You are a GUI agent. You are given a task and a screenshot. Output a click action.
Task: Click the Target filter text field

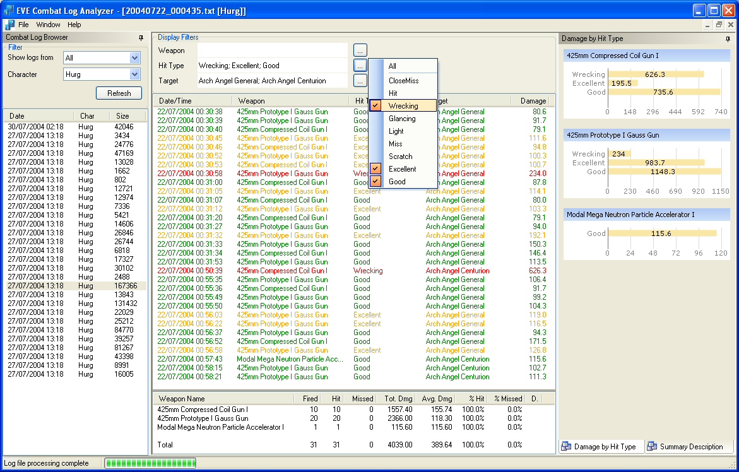tap(272, 81)
